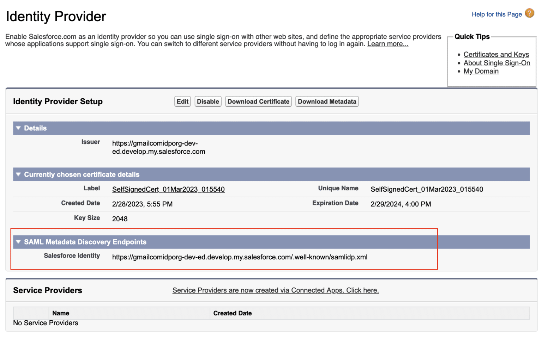The width and height of the screenshot is (542, 351).
Task: Click Download Certificate
Action: tap(258, 101)
